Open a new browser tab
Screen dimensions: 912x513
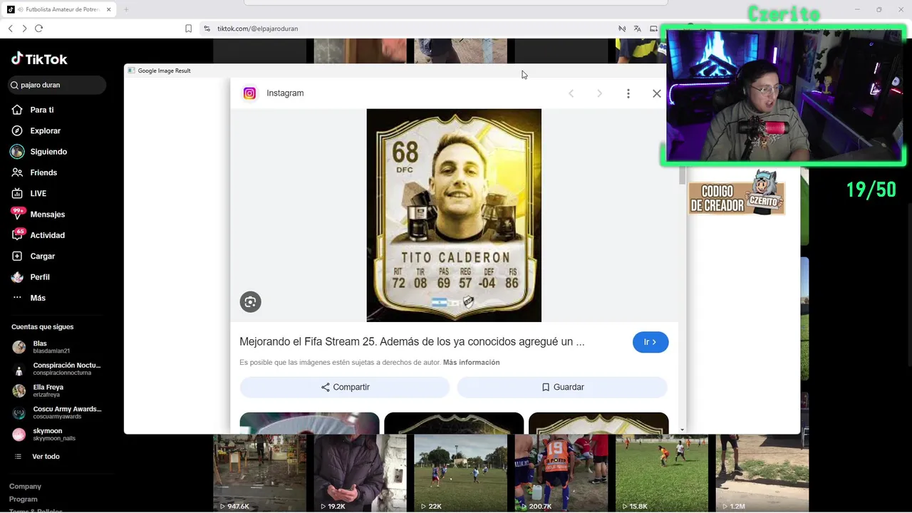point(126,9)
